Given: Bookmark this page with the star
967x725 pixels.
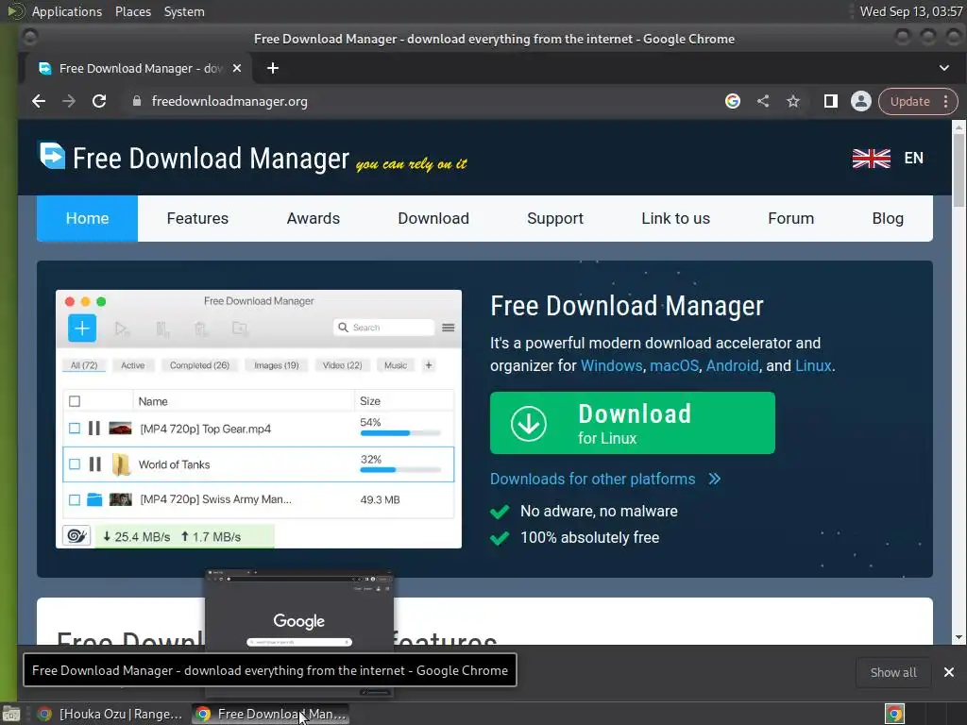Looking at the screenshot, I should (793, 101).
